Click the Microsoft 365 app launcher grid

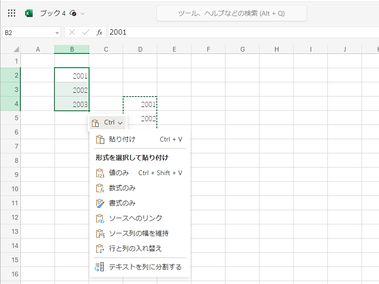pyautogui.click(x=10, y=13)
